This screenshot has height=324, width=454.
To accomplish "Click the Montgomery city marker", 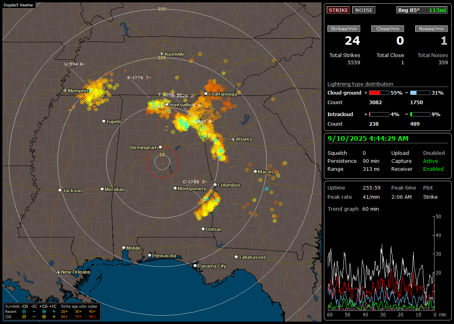I will [175, 188].
